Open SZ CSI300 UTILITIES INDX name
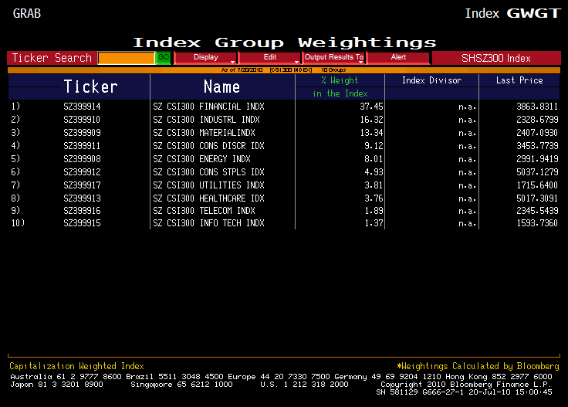Viewport: 568px width, 407px height. tap(208, 185)
